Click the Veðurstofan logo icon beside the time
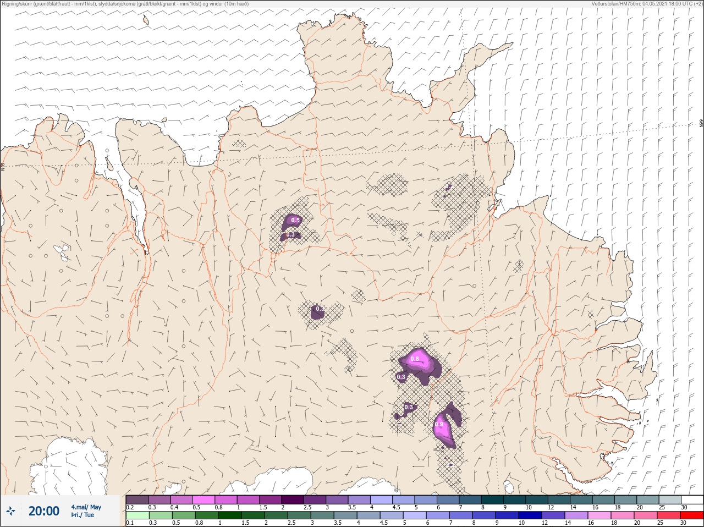Screen dimensions: 704x527 point(11,511)
